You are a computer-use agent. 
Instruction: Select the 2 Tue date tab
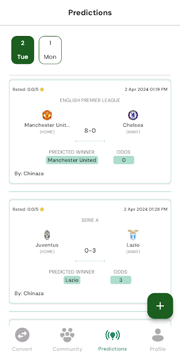click(x=22, y=50)
